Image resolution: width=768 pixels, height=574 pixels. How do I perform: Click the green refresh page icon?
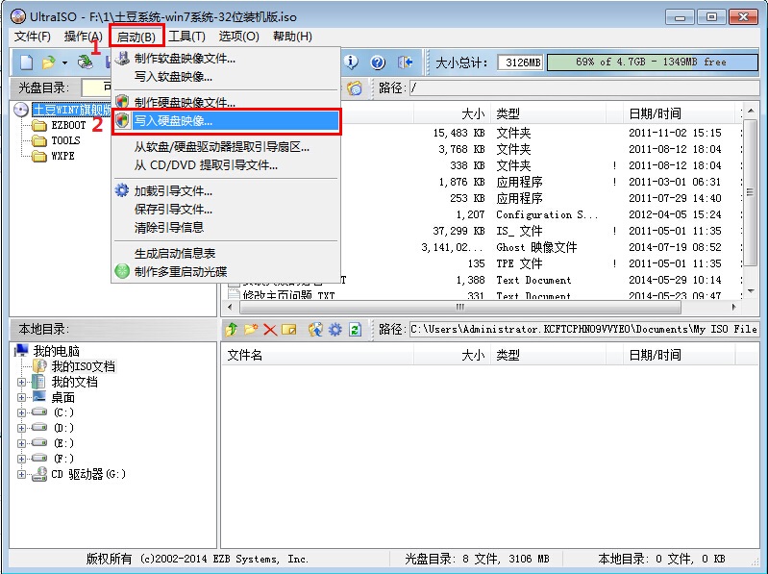click(x=355, y=329)
